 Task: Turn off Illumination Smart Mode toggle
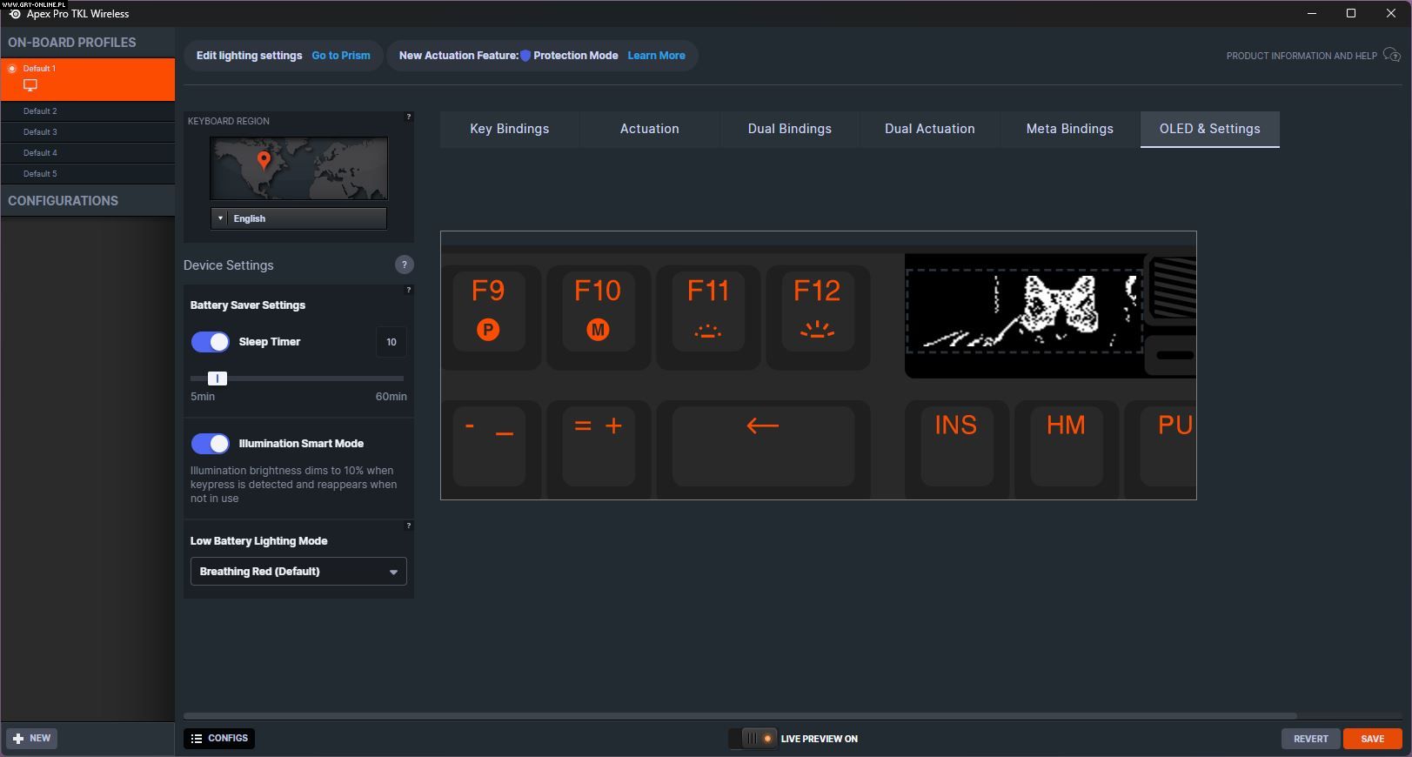click(x=210, y=444)
